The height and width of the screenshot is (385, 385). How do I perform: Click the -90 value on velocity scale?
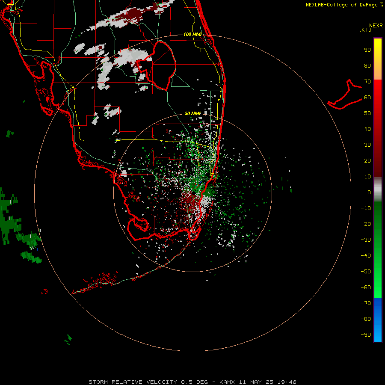[366, 335]
